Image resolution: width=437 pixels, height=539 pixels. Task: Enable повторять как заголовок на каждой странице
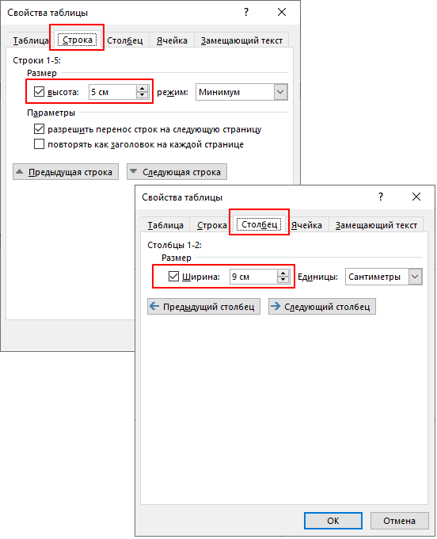coord(39,144)
